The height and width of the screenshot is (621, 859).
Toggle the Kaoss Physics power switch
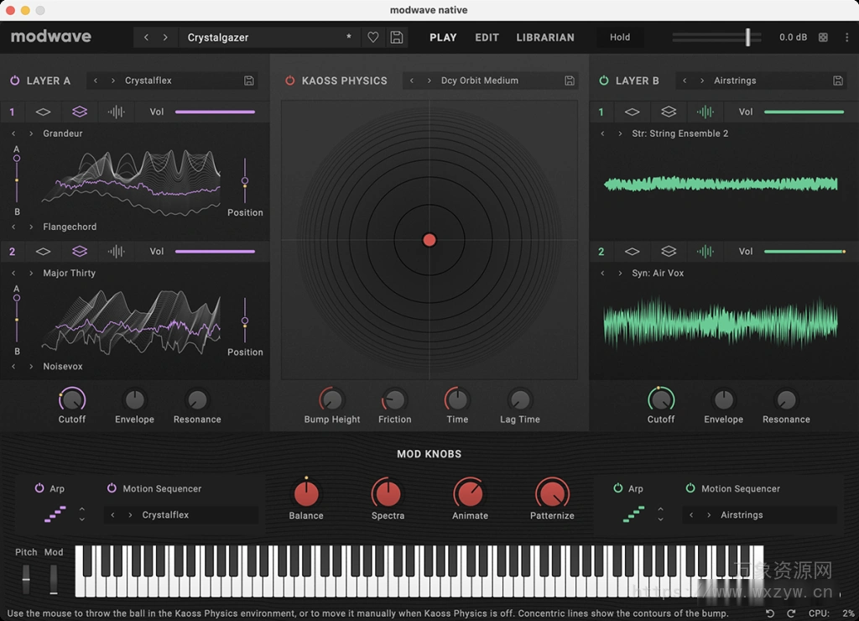pyautogui.click(x=292, y=81)
